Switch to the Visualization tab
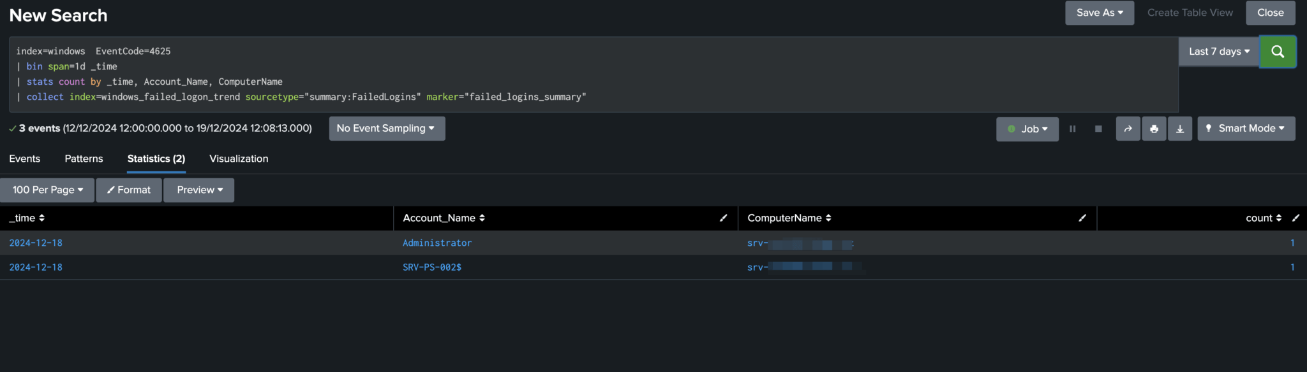The width and height of the screenshot is (1307, 372). tap(239, 159)
